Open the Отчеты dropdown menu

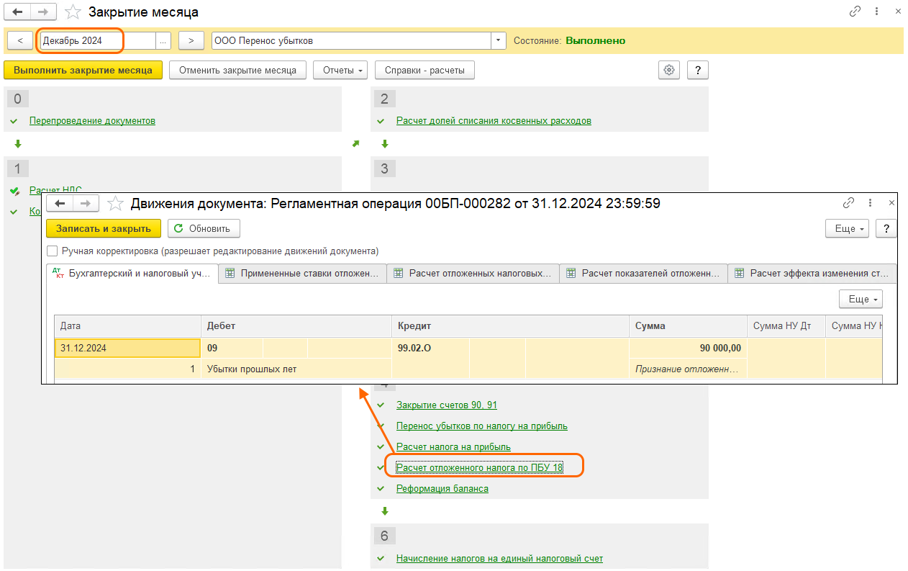[x=340, y=70]
